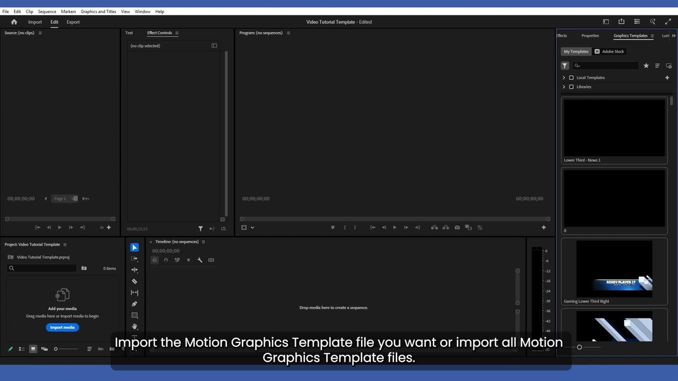This screenshot has width=678, height=381.
Task: Expand the Libraries tree entry
Action: click(564, 87)
